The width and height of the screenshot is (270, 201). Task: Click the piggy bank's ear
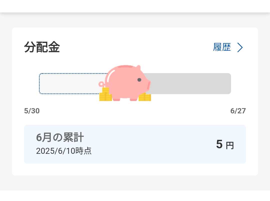(138, 68)
